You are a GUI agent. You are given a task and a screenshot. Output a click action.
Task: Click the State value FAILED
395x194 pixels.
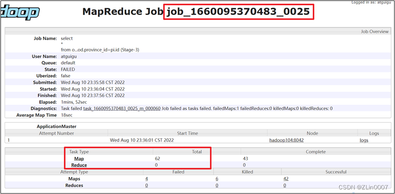click(x=68, y=69)
